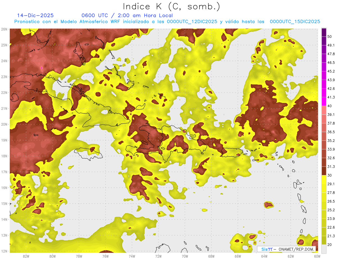337x260 pixels.
Task: Click the colorbar value "26.5"
Action: coord(331,201)
